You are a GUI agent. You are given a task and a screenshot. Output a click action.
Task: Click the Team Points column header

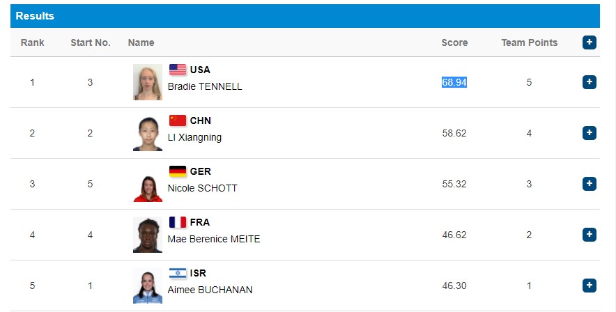[x=529, y=42]
